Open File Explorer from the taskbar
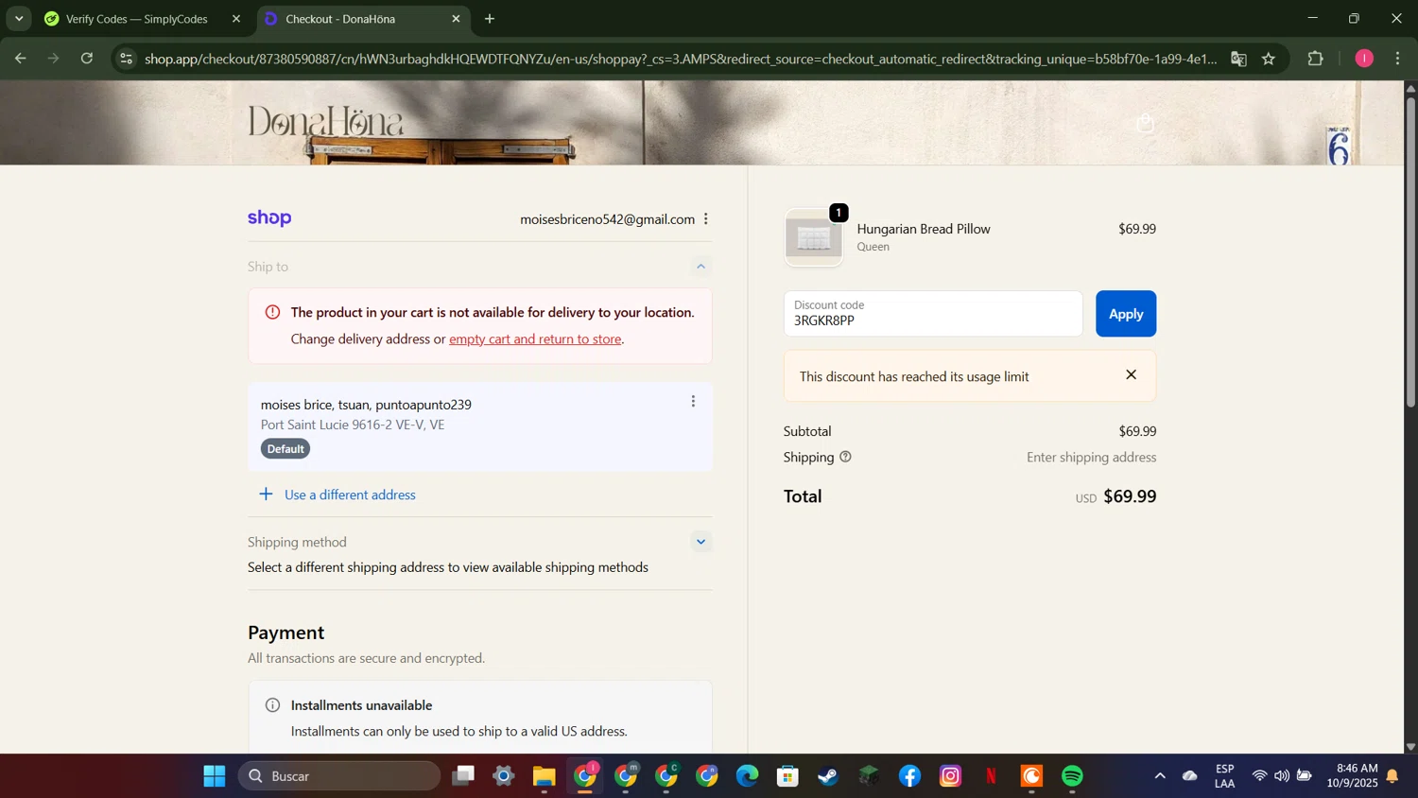The width and height of the screenshot is (1418, 798). (x=545, y=776)
